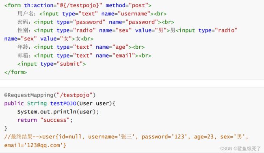Screen dimensions: 264x153
Task: Click the System.out.println statement
Action: click(58, 112)
